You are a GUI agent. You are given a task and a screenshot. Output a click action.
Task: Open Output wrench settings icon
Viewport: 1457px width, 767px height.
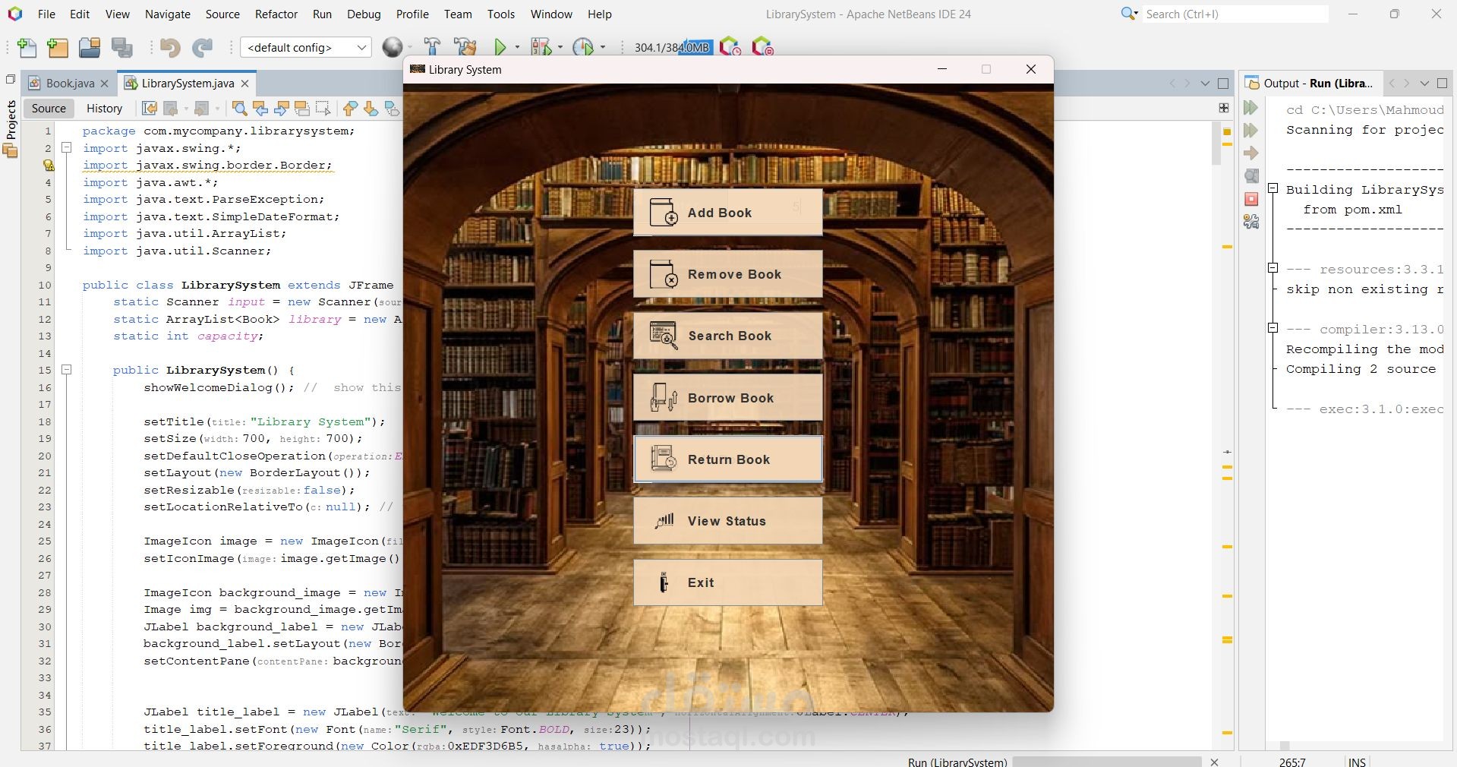[x=1251, y=222]
